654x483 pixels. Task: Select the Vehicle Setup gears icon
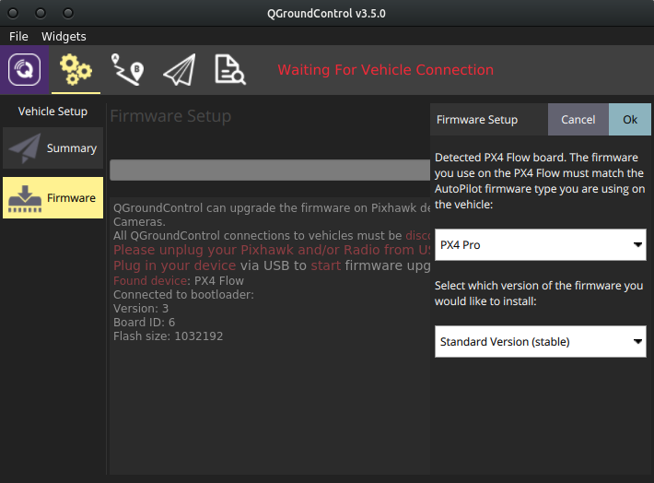point(76,69)
